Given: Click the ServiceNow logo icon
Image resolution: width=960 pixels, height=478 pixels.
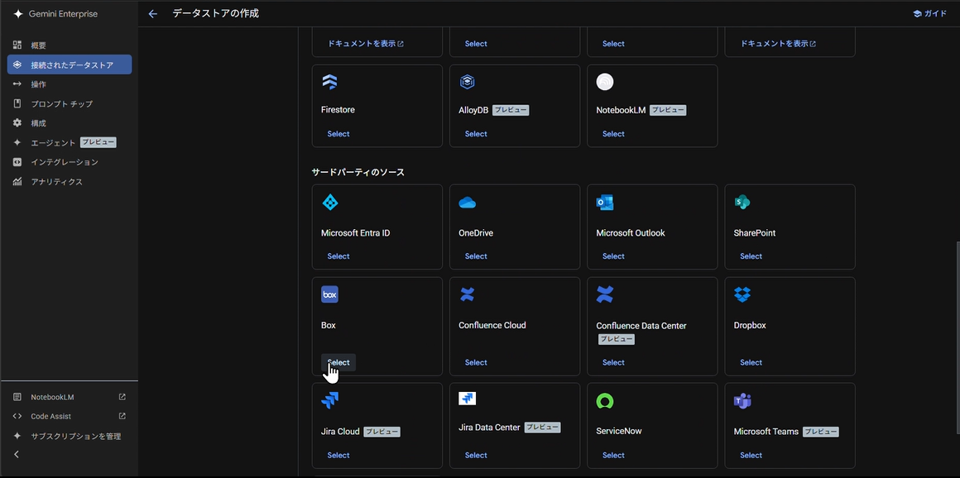Looking at the screenshot, I should click(605, 401).
